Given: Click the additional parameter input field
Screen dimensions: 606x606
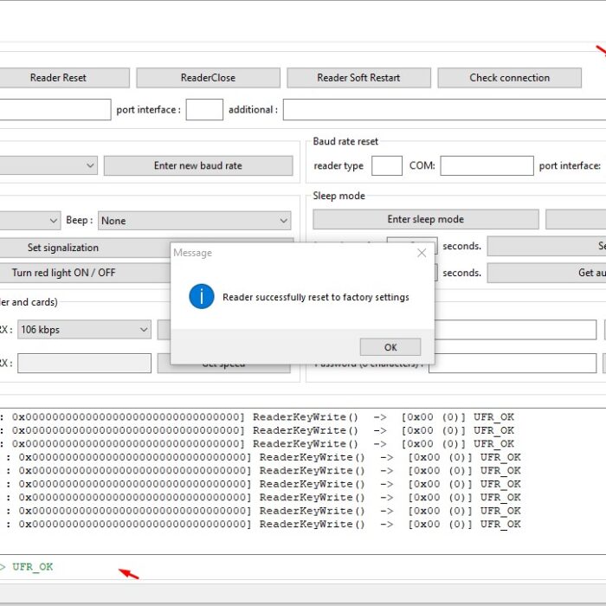Looking at the screenshot, I should click(444, 110).
